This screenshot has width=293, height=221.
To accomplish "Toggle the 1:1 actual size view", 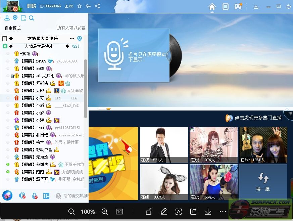I will (x=119, y=212).
